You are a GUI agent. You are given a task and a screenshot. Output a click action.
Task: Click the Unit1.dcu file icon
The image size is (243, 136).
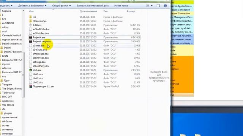point(30,74)
